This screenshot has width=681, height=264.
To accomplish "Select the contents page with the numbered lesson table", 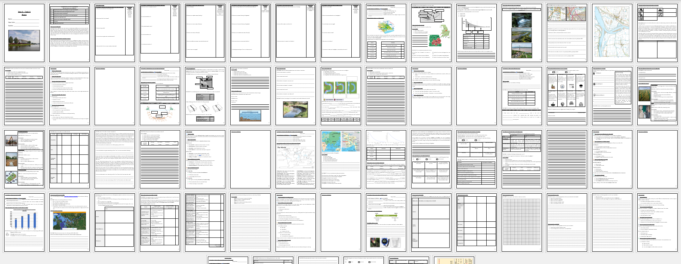I will 70,33.
